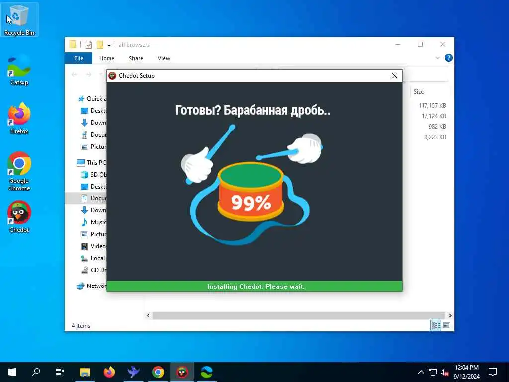The width and height of the screenshot is (509, 382).
Task: Open Customize Quick Access Toolbar dropdown
Action: tap(109, 45)
